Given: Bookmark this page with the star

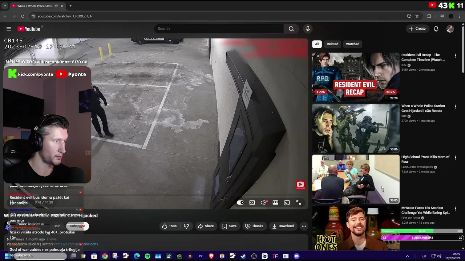Looking at the screenshot, I should tap(417, 16).
